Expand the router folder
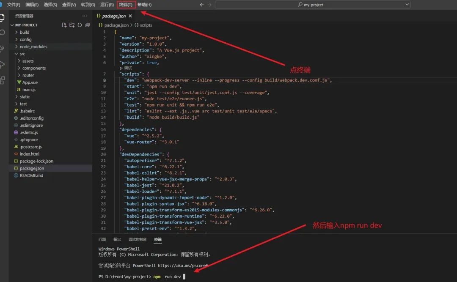The width and height of the screenshot is (457, 282). pyautogui.click(x=28, y=75)
